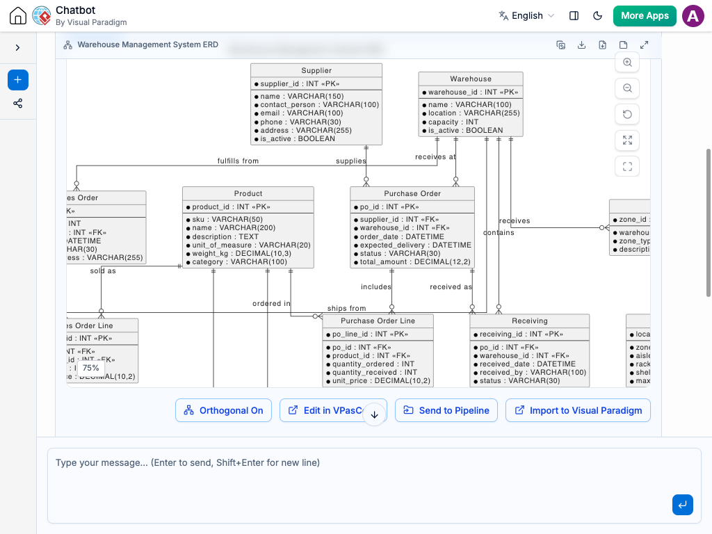Select the Product entity title
Image resolution: width=712 pixels, height=534 pixels.
(x=248, y=193)
